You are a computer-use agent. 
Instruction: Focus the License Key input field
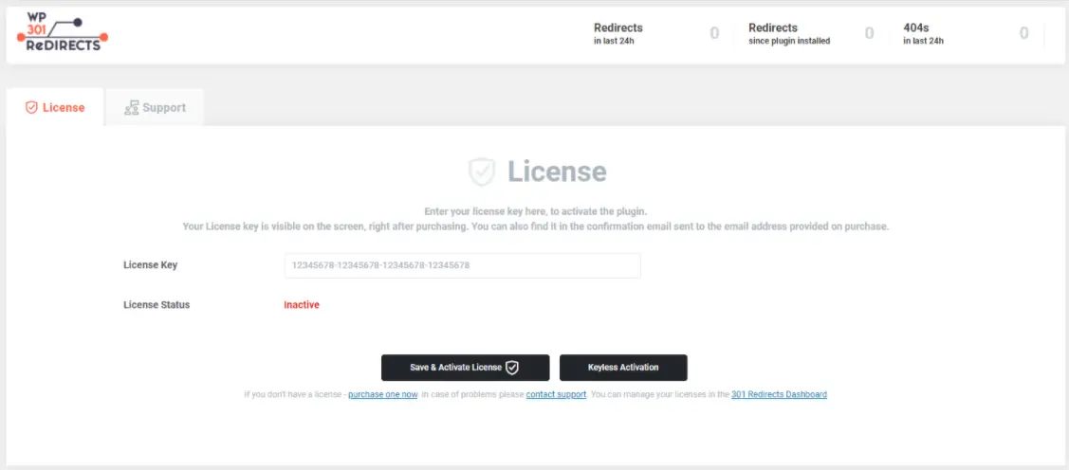[x=462, y=265]
